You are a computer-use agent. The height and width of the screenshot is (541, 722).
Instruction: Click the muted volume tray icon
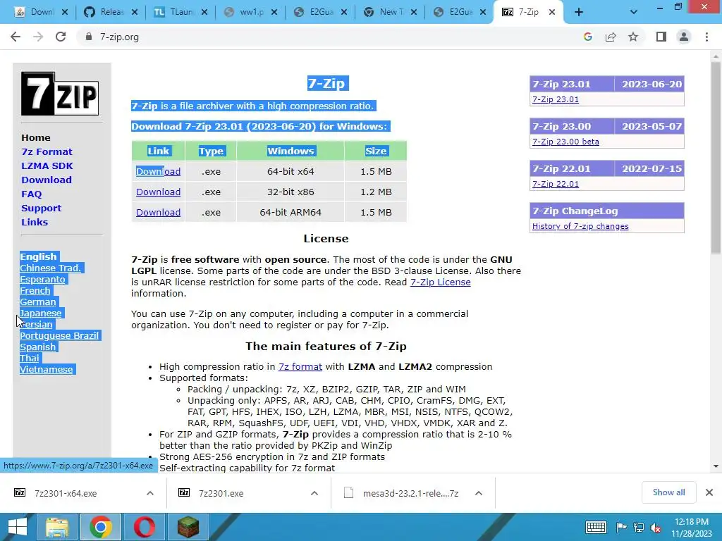(656, 528)
